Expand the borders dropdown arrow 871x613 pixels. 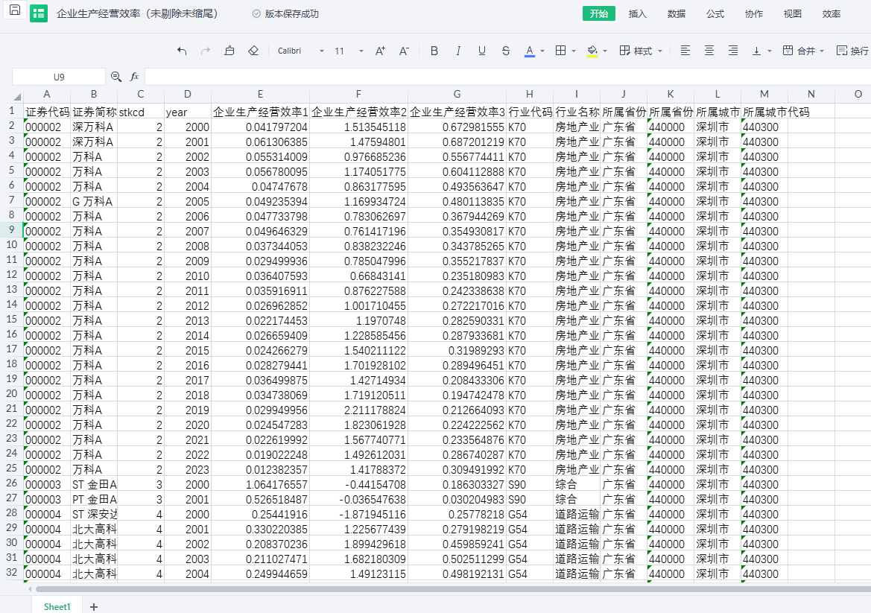pos(574,51)
